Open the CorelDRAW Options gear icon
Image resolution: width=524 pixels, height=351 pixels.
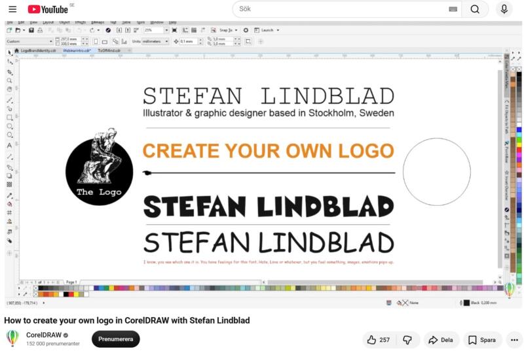[246, 30]
